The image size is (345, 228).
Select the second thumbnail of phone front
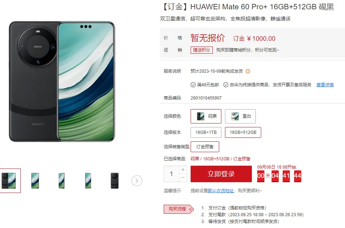coord(35,181)
